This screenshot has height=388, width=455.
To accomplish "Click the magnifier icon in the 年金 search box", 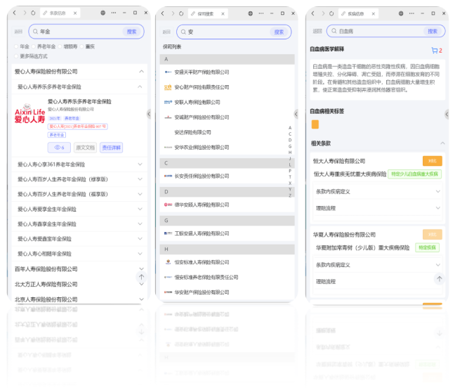I will tap(35, 32).
